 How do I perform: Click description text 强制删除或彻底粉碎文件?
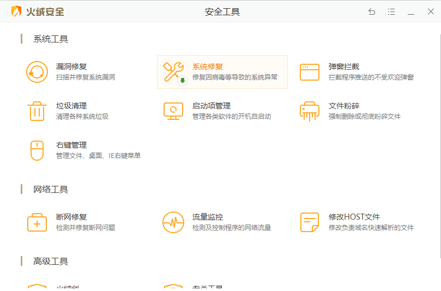click(x=364, y=117)
